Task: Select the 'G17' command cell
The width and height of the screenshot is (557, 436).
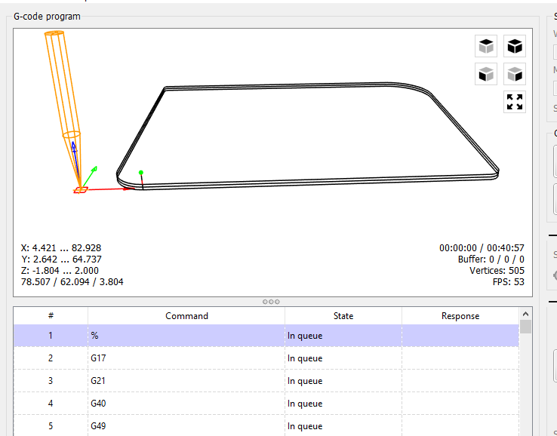Action: coord(186,358)
